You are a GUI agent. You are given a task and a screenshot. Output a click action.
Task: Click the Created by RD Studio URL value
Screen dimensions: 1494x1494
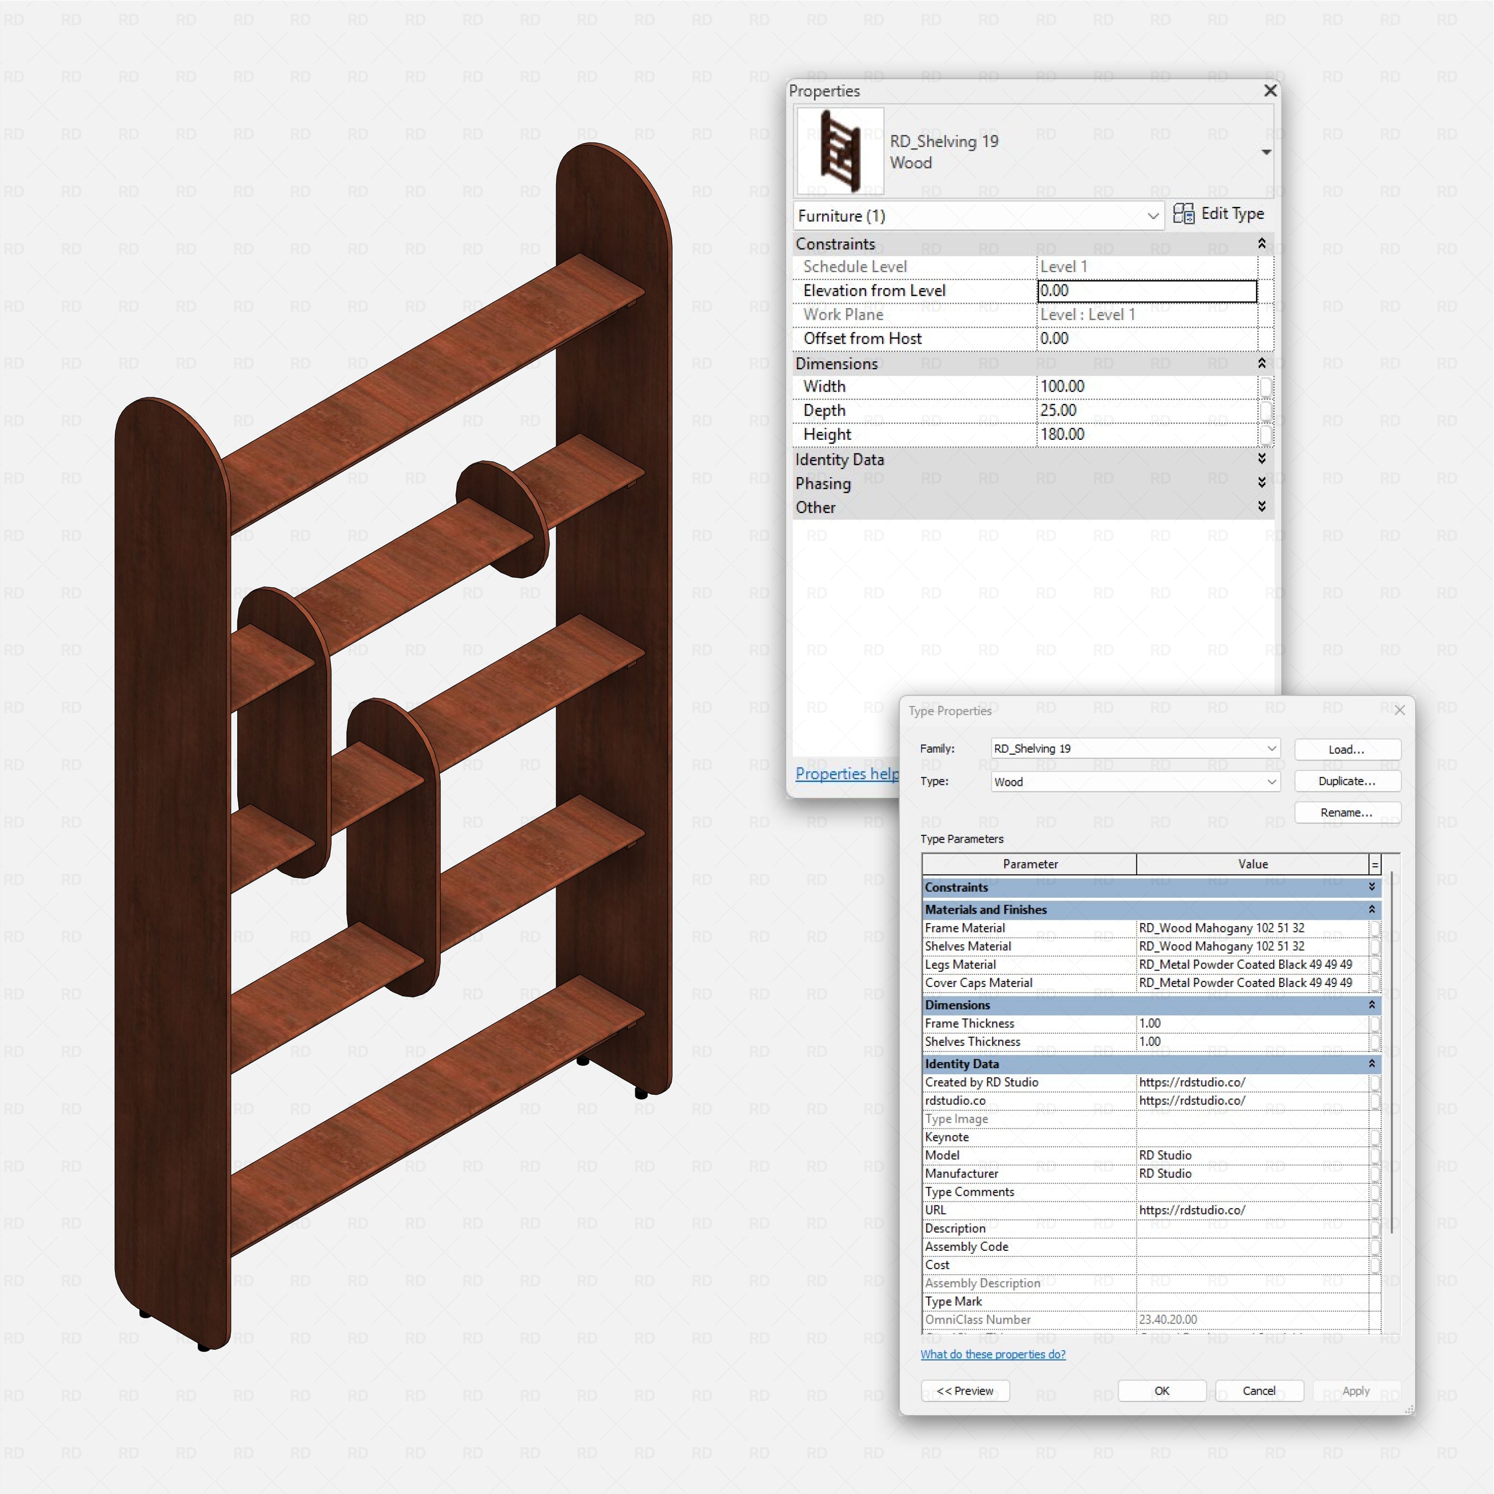coord(1252,1083)
